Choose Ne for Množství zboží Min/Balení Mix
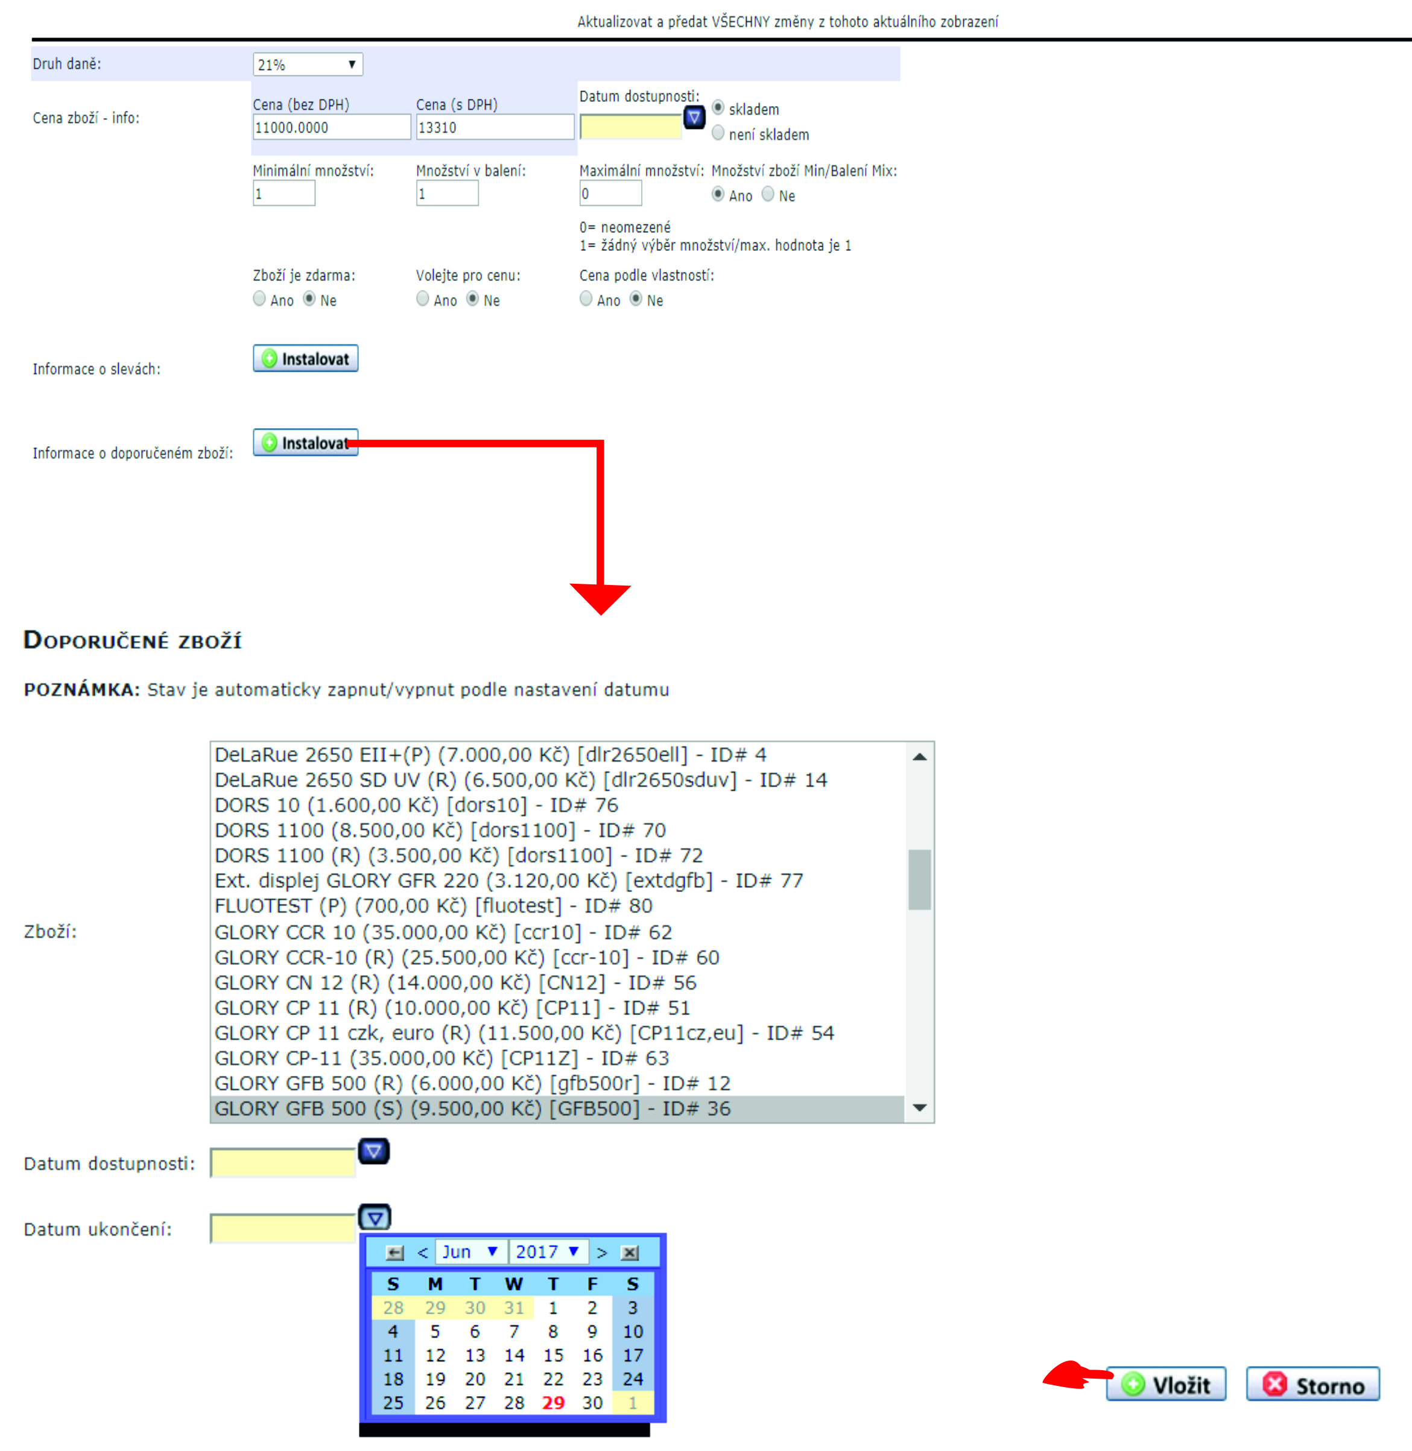This screenshot has height=1451, width=1412. 768,194
